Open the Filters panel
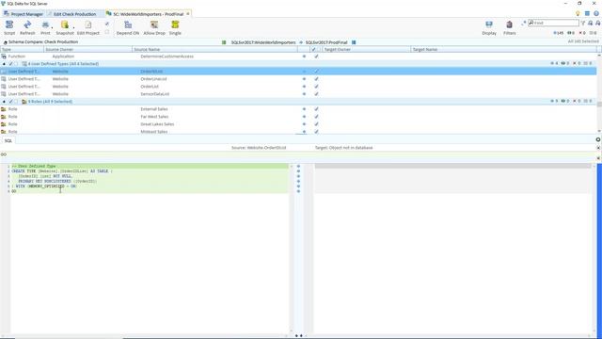This screenshot has height=339, width=602. [510, 27]
